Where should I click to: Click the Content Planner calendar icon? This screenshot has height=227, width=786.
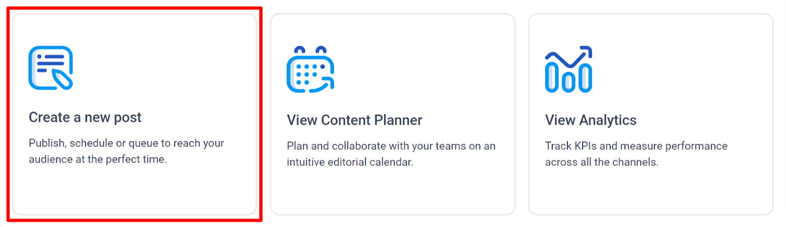click(x=310, y=70)
